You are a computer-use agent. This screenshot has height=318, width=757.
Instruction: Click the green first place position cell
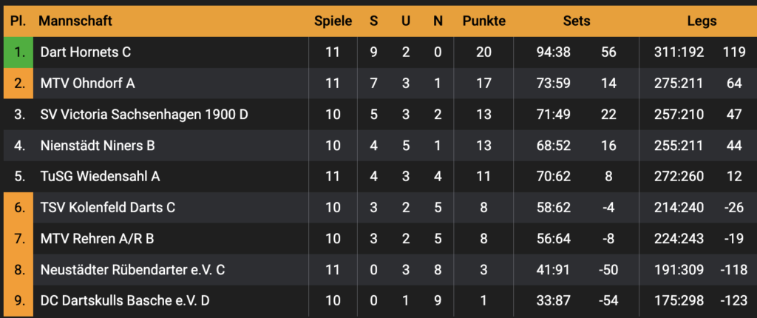(x=19, y=53)
